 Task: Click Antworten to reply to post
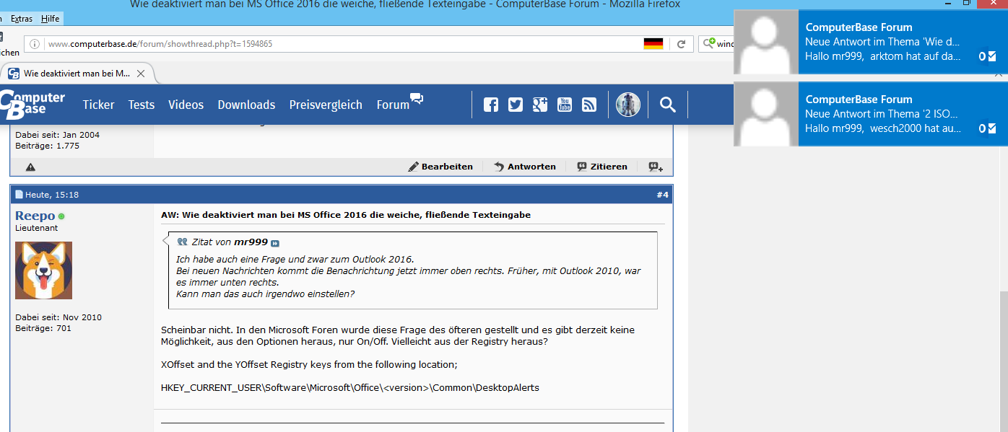525,167
